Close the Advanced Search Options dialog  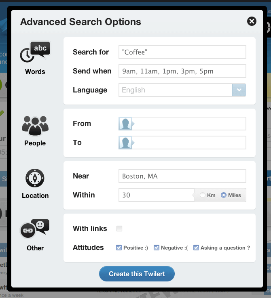pyautogui.click(x=252, y=21)
